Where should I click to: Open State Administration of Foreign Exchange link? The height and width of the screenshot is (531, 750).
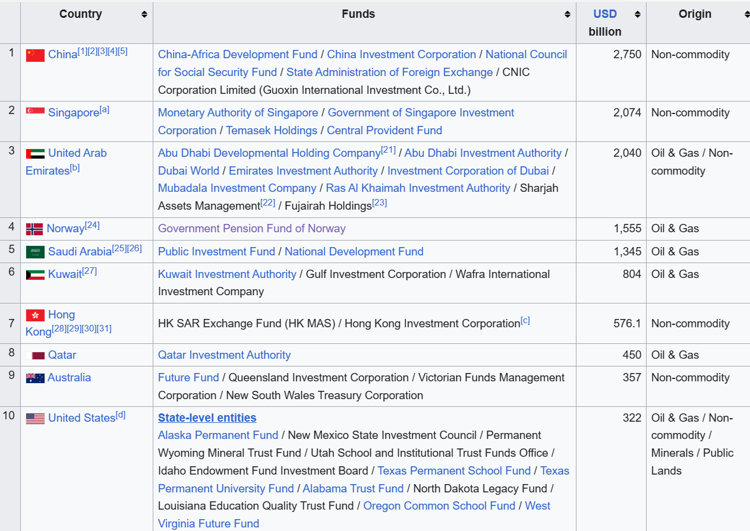pos(389,72)
